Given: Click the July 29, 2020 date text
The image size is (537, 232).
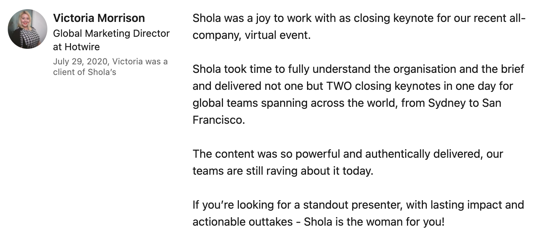Looking at the screenshot, I should 81,62.
